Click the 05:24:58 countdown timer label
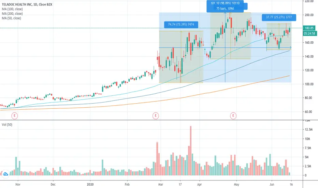This screenshot has height=188, width=318. (x=310, y=33)
